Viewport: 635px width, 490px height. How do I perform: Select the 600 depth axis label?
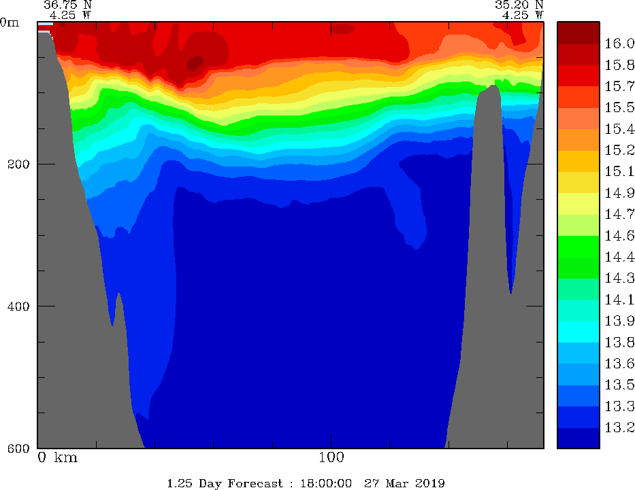click(18, 449)
